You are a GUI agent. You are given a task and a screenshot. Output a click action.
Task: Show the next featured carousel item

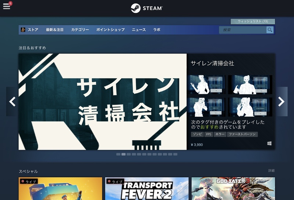point(281,102)
